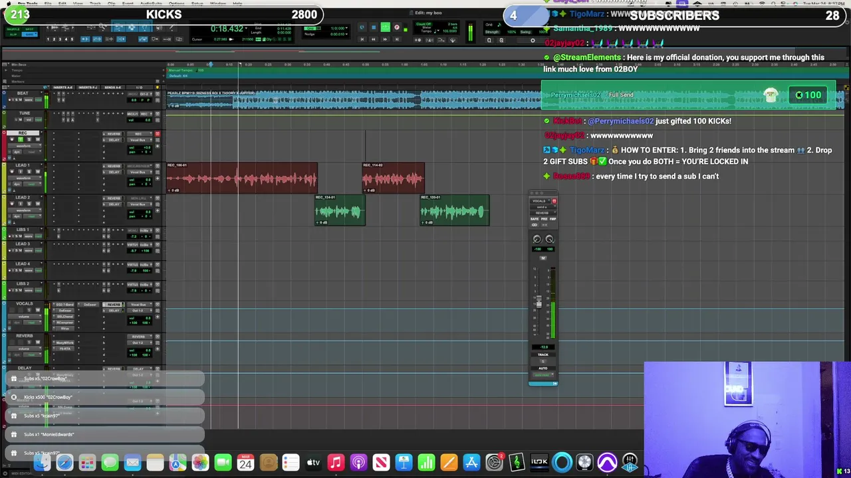Open REVERB send on REC track
Screen dimensions: 851x478
(113, 134)
